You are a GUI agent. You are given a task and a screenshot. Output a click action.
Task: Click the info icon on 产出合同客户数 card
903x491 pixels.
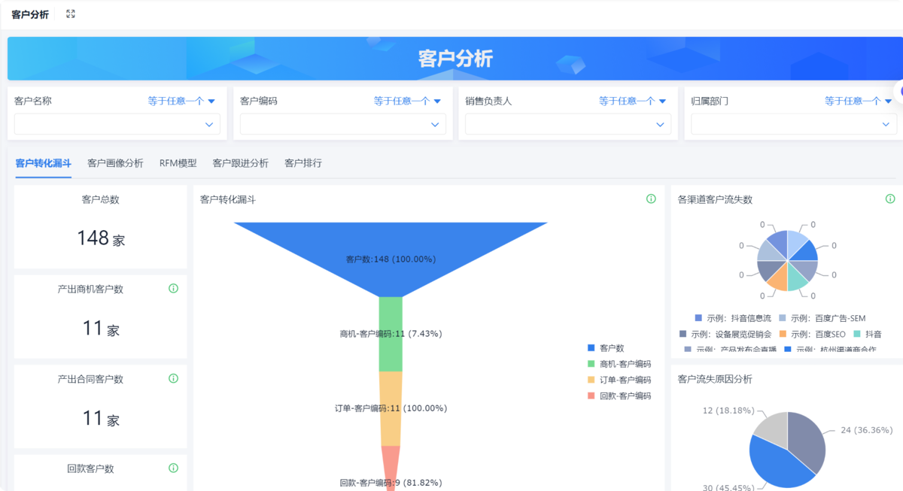coord(172,379)
